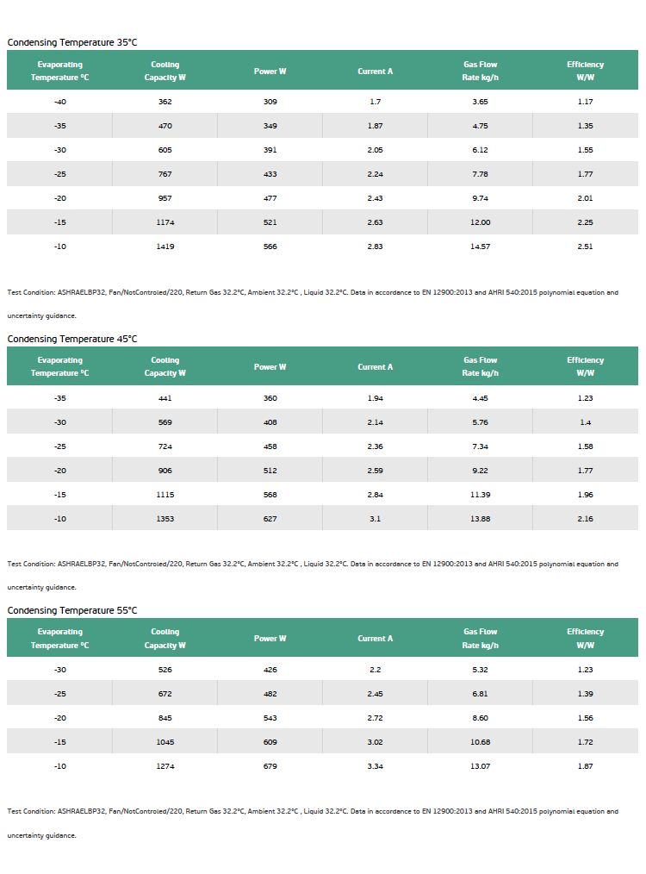
Task: Select cooling capacity 1274 in 55°C table
Action: pos(165,766)
